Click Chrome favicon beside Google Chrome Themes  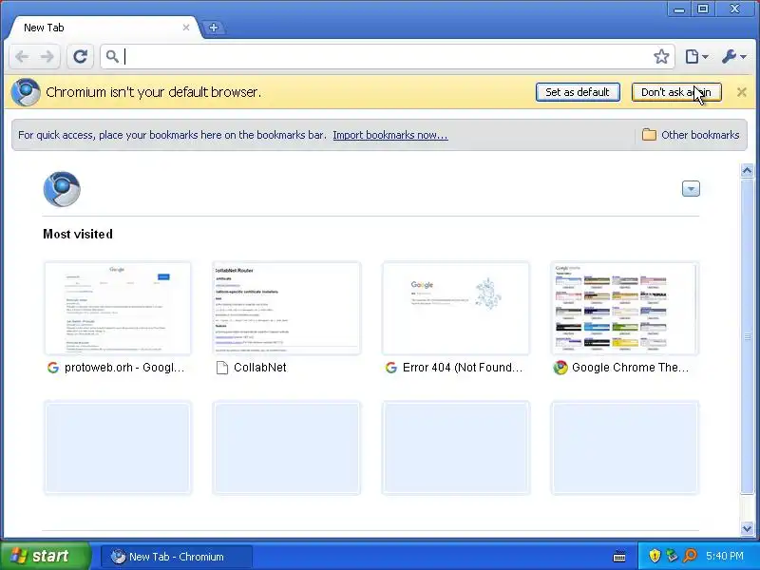point(560,368)
